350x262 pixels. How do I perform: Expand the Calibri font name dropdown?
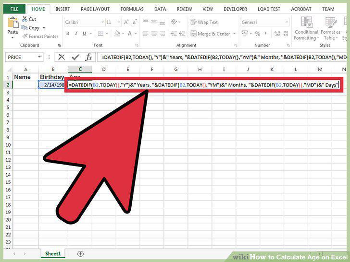[103, 22]
